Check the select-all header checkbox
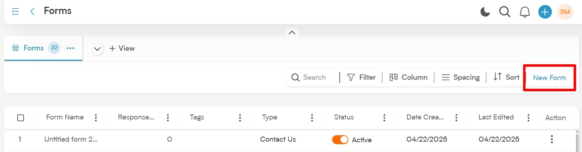The height and width of the screenshot is (152, 582). [21, 118]
